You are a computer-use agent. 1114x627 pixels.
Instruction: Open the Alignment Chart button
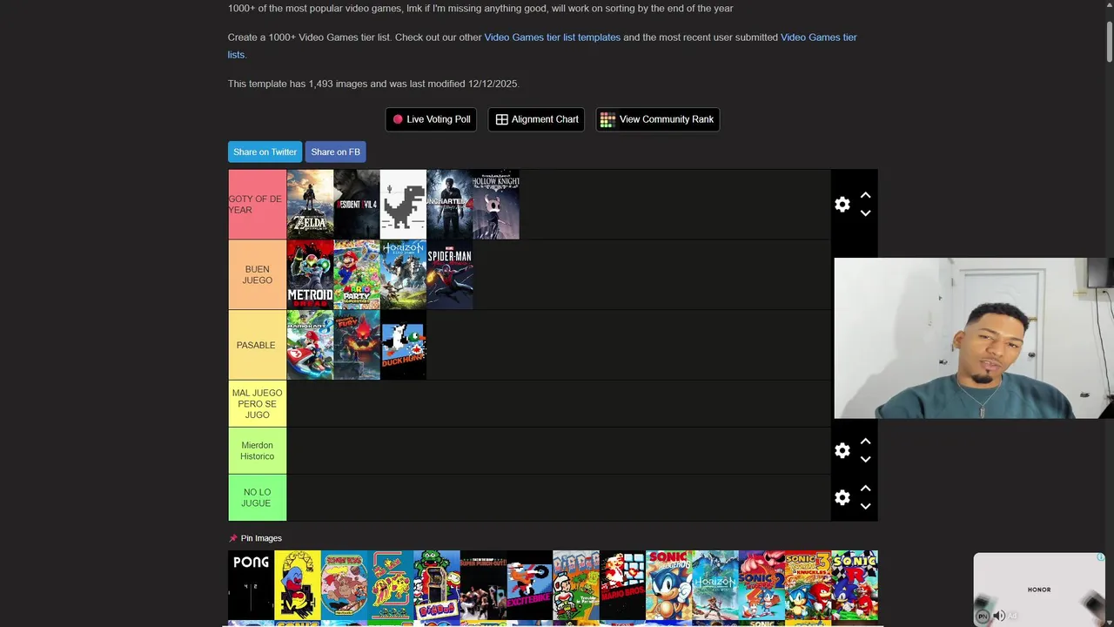tap(536, 119)
